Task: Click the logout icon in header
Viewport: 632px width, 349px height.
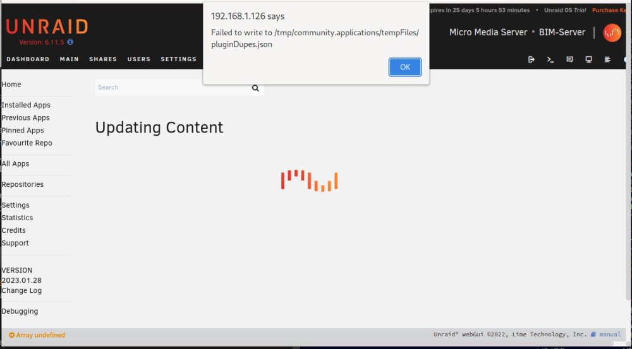Action: tap(532, 59)
